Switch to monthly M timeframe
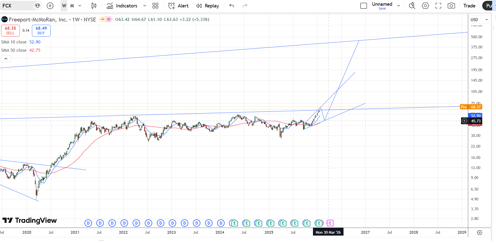496x243 pixels. click(x=72, y=6)
